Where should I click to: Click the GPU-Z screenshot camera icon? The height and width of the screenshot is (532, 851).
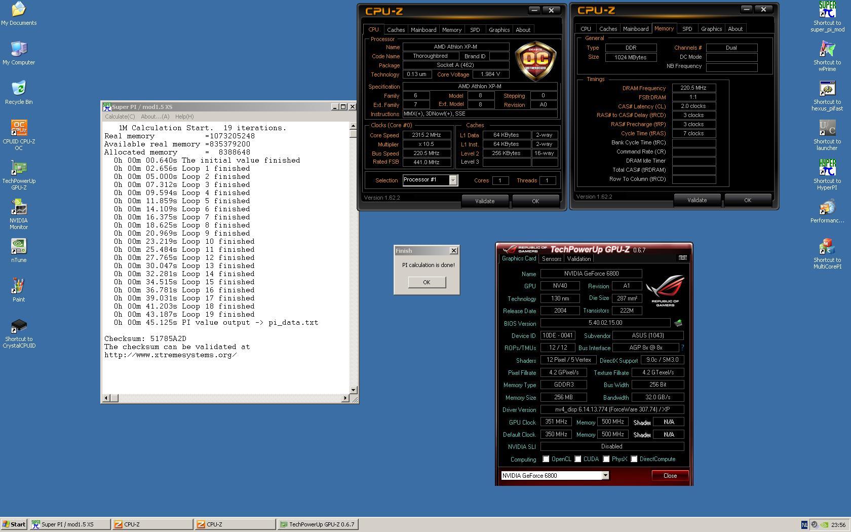tap(682, 258)
